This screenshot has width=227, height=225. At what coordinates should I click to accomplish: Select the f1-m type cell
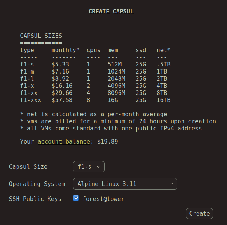click(27, 71)
